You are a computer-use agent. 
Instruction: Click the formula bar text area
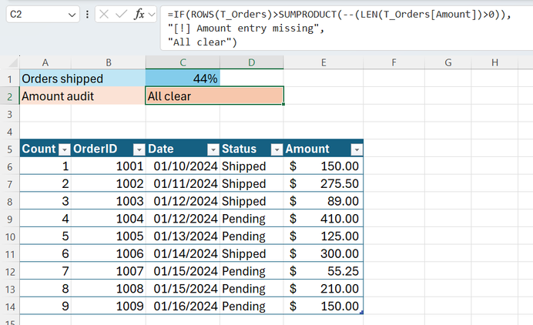point(347,28)
